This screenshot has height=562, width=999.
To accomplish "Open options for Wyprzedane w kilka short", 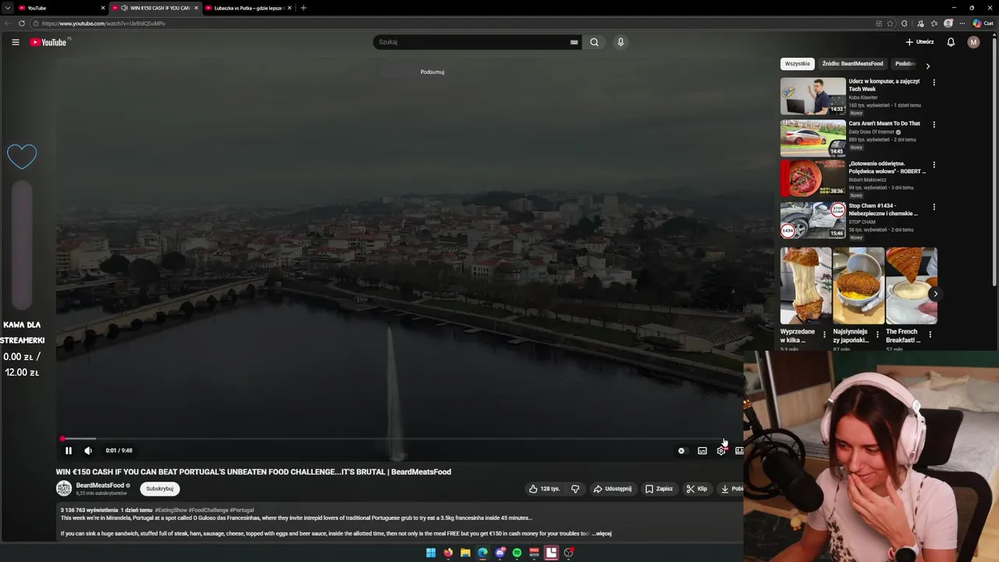I will click(x=824, y=335).
